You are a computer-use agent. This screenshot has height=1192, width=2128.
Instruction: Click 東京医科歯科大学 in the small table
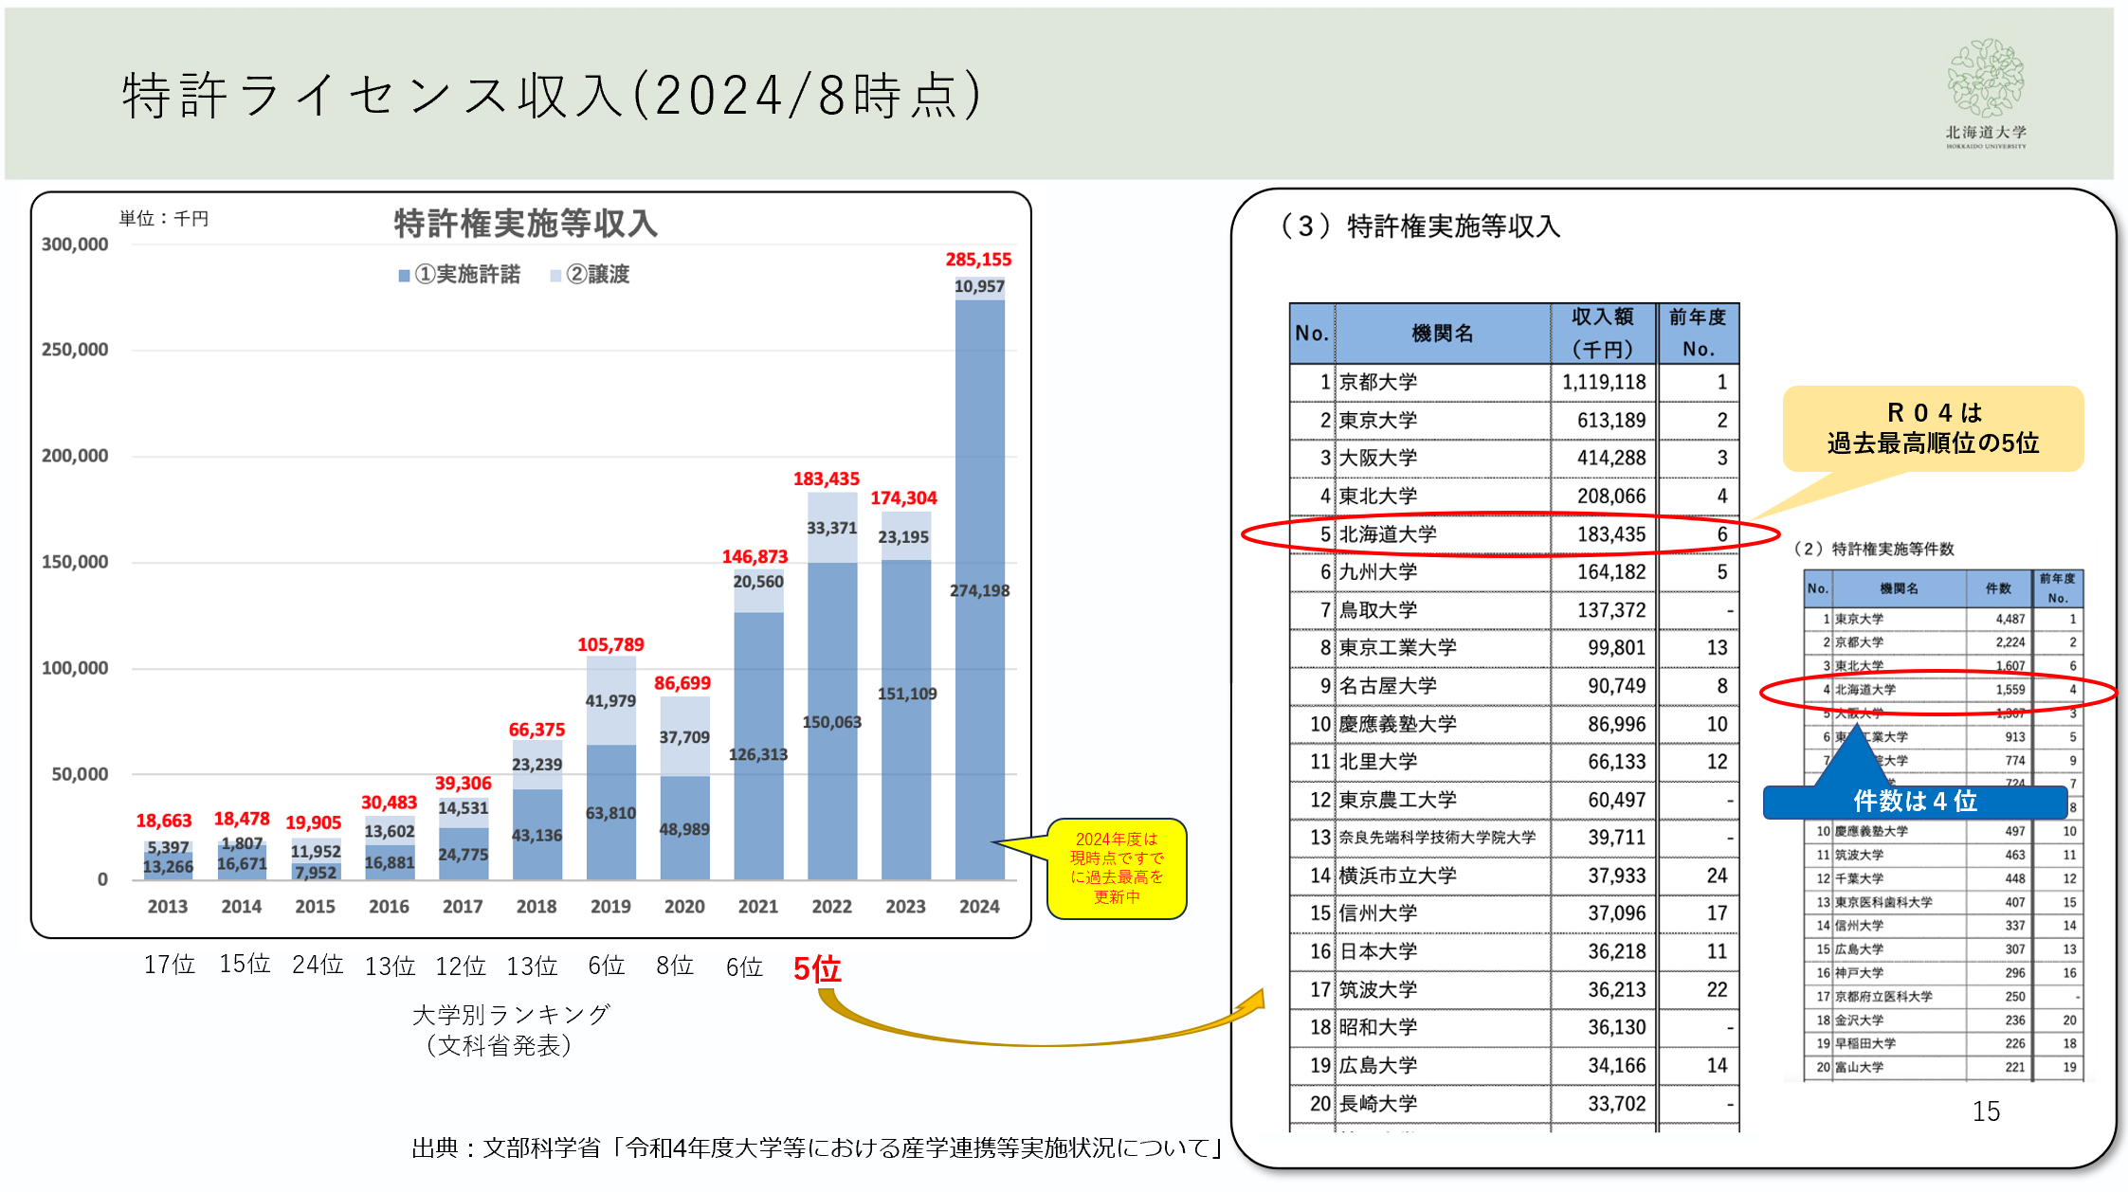click(x=1883, y=902)
